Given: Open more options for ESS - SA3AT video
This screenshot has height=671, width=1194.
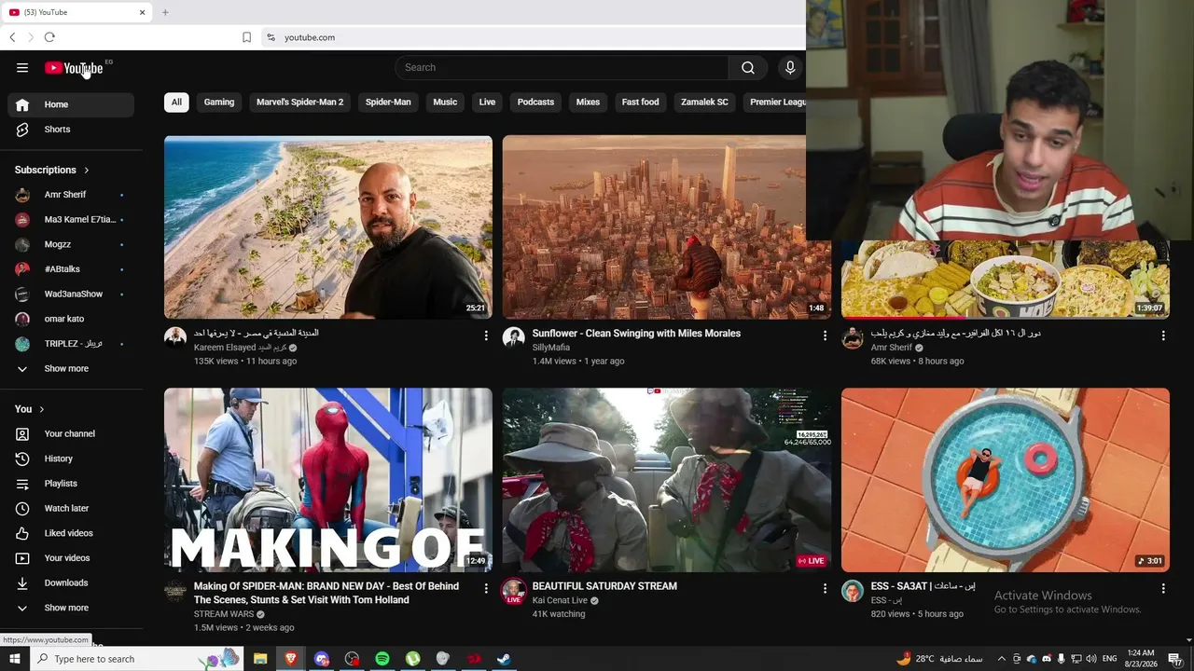Looking at the screenshot, I should [1163, 588].
